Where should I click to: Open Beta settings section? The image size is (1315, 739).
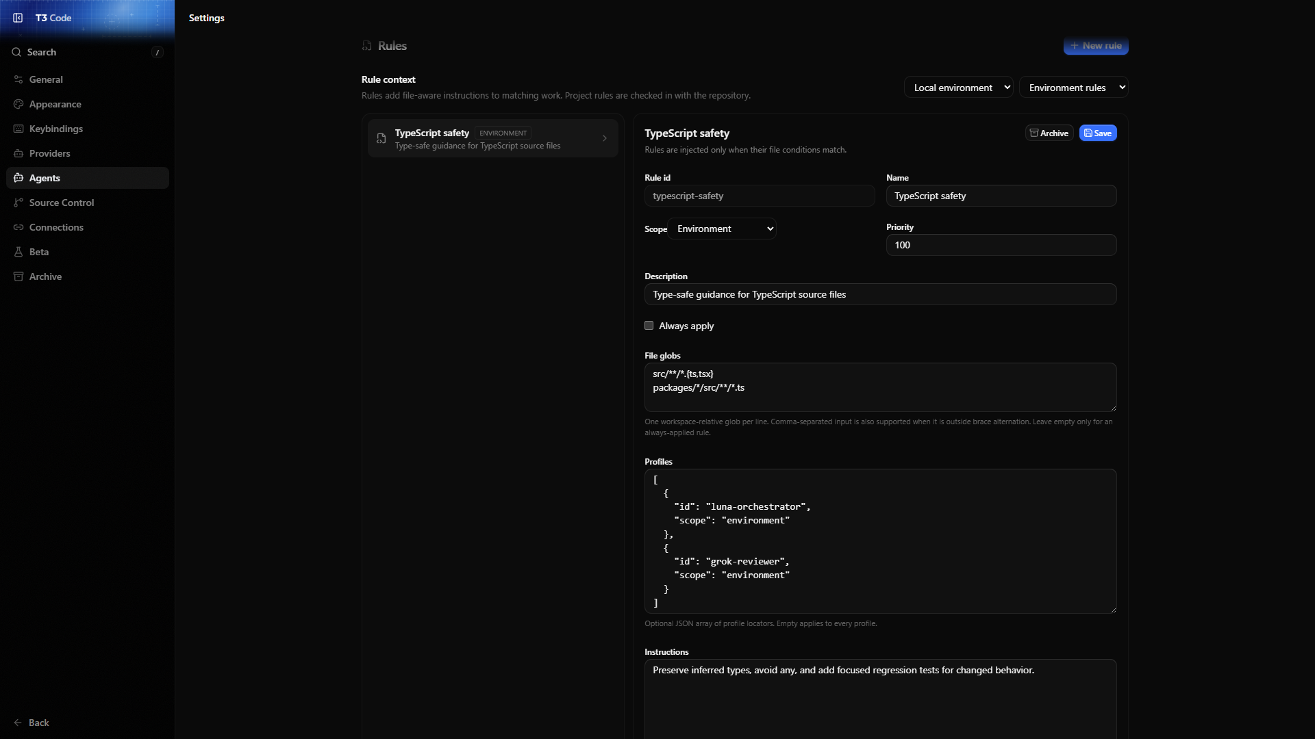pos(88,252)
